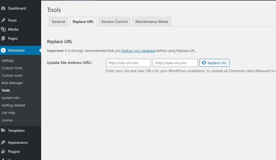Open the Plugins menu
Image resolution: width=276 pixels, height=160 pixels.
pyautogui.click(x=20, y=151)
